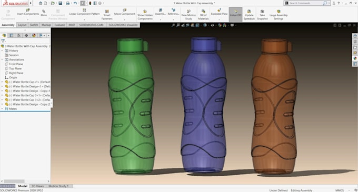Expand Water Bottle Design<1> component
Image resolution: width=358 pixels, height=192 pixels.
(x=2, y=86)
